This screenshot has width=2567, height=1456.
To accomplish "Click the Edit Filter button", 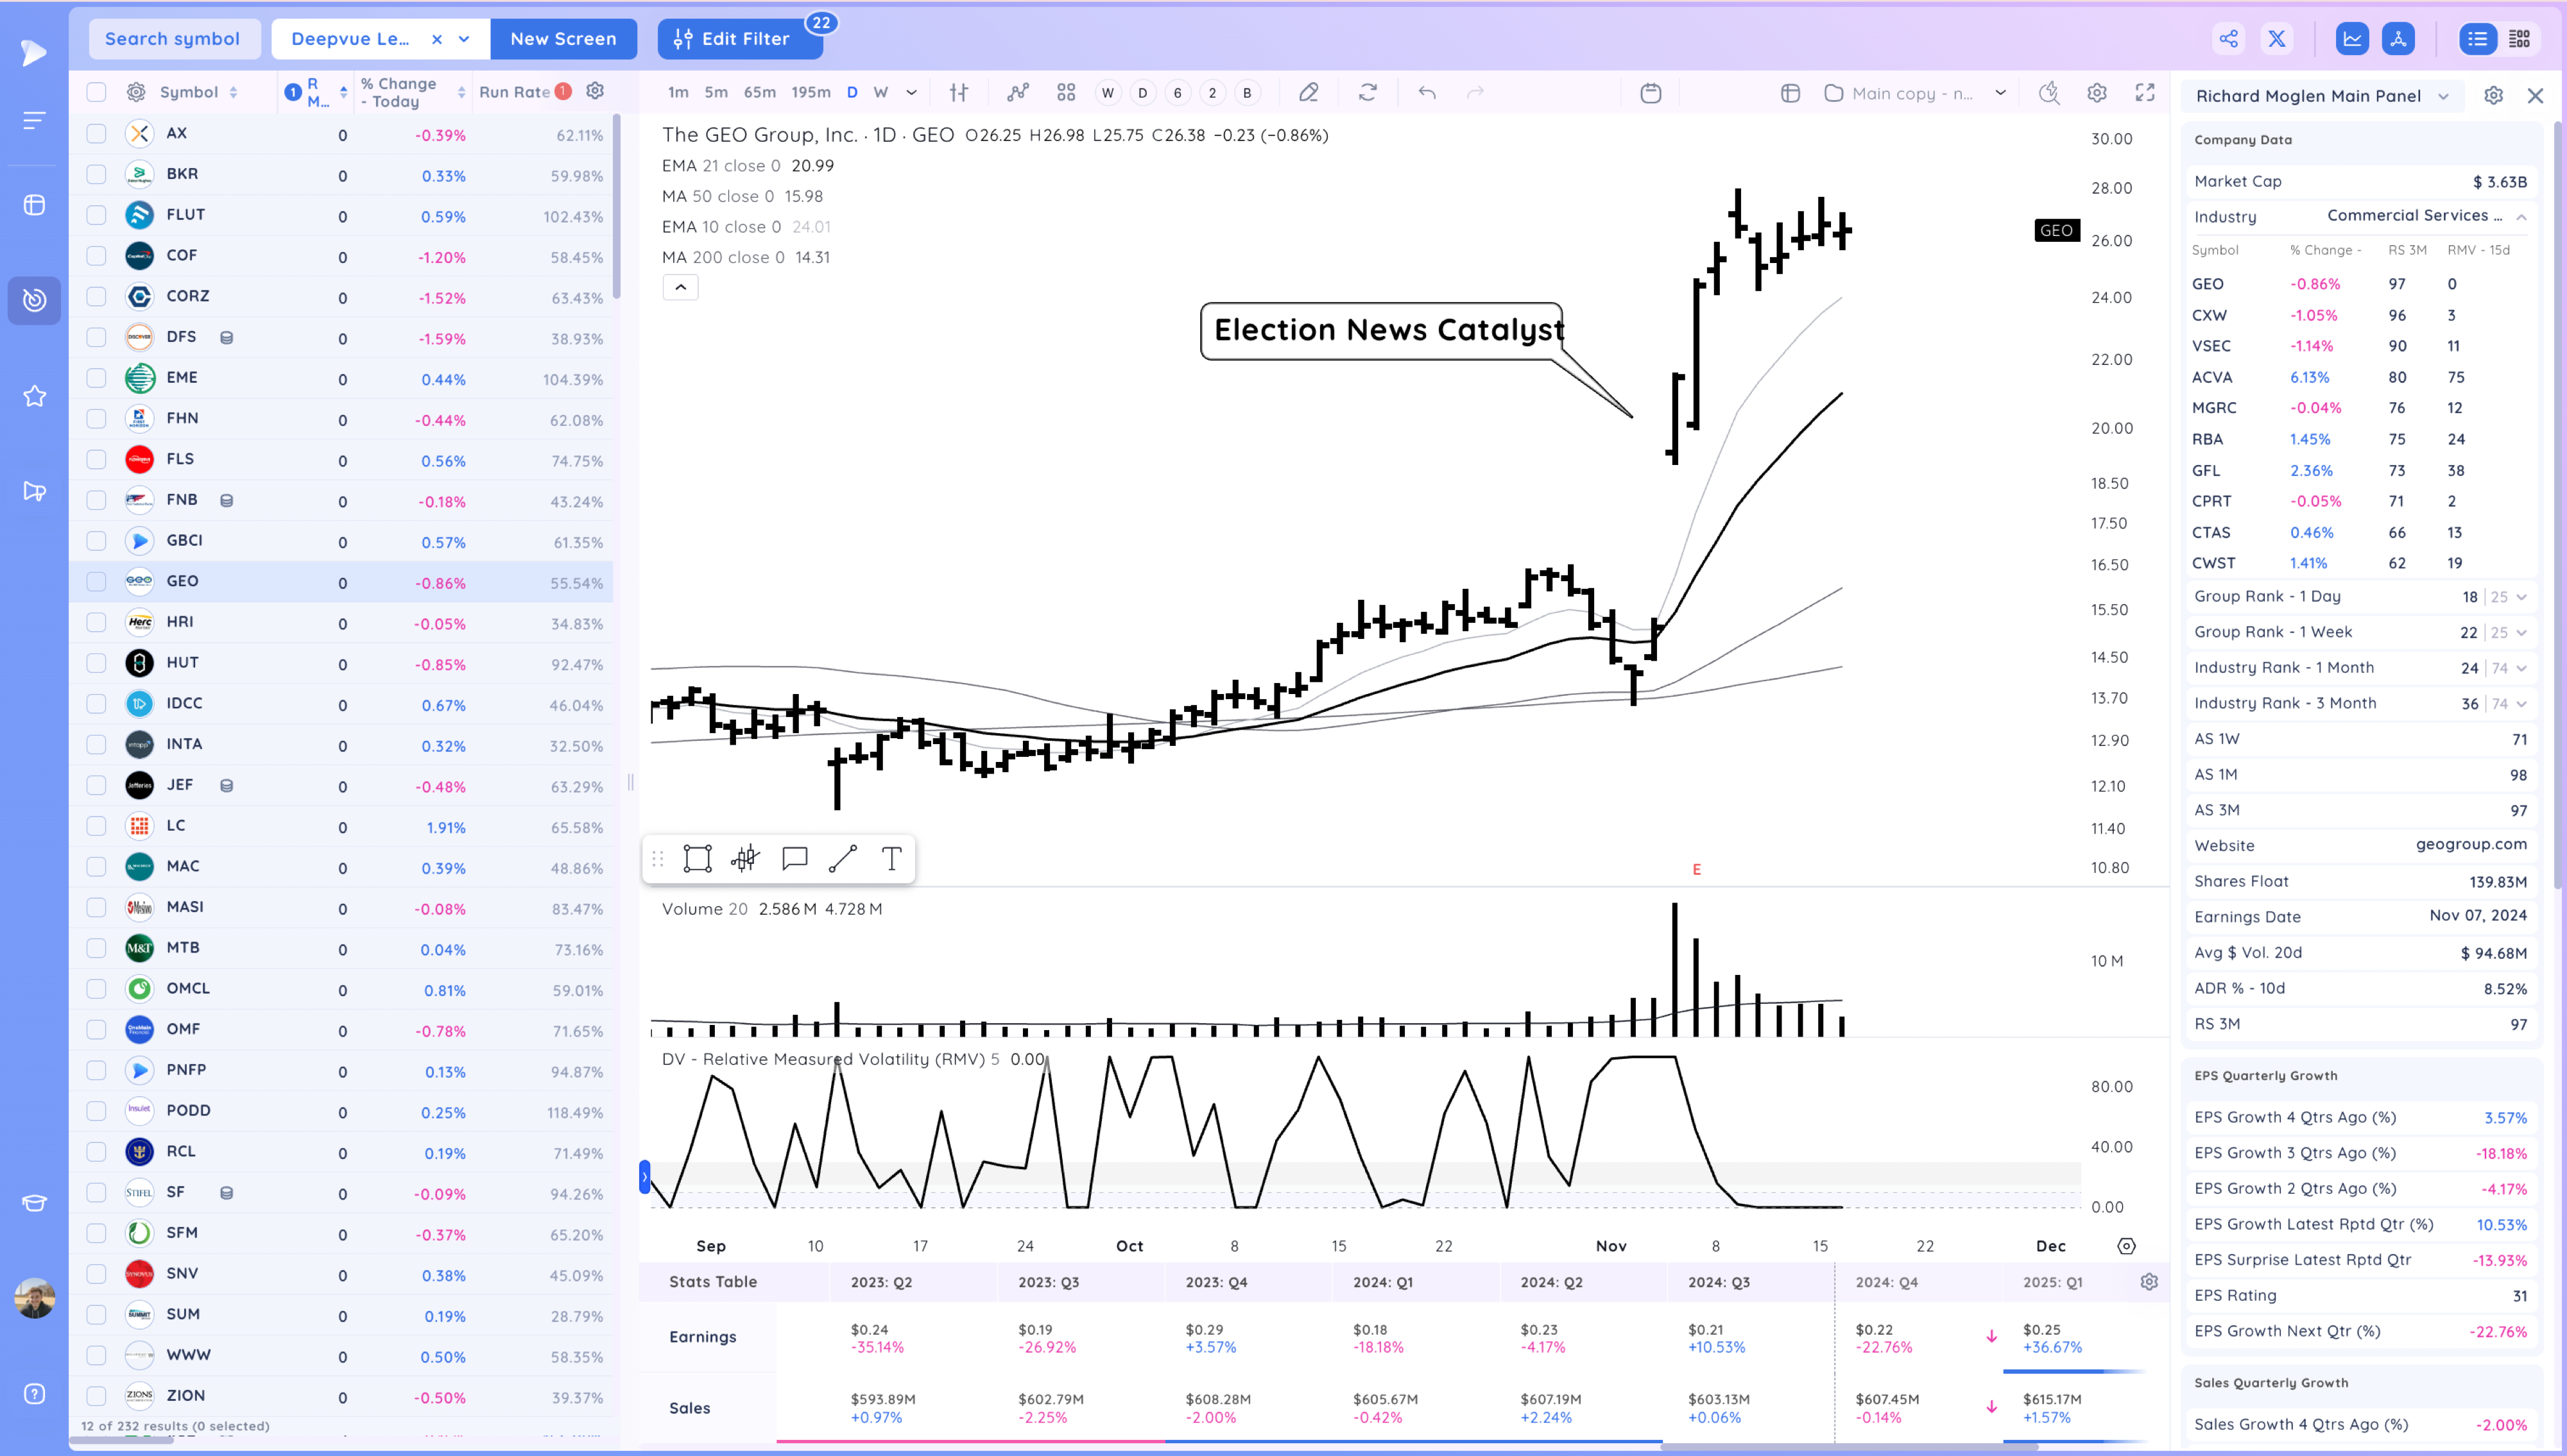I will [x=739, y=39].
